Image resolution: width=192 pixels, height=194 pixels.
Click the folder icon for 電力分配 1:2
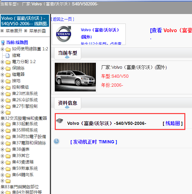pyautogui.click(x=8, y=62)
